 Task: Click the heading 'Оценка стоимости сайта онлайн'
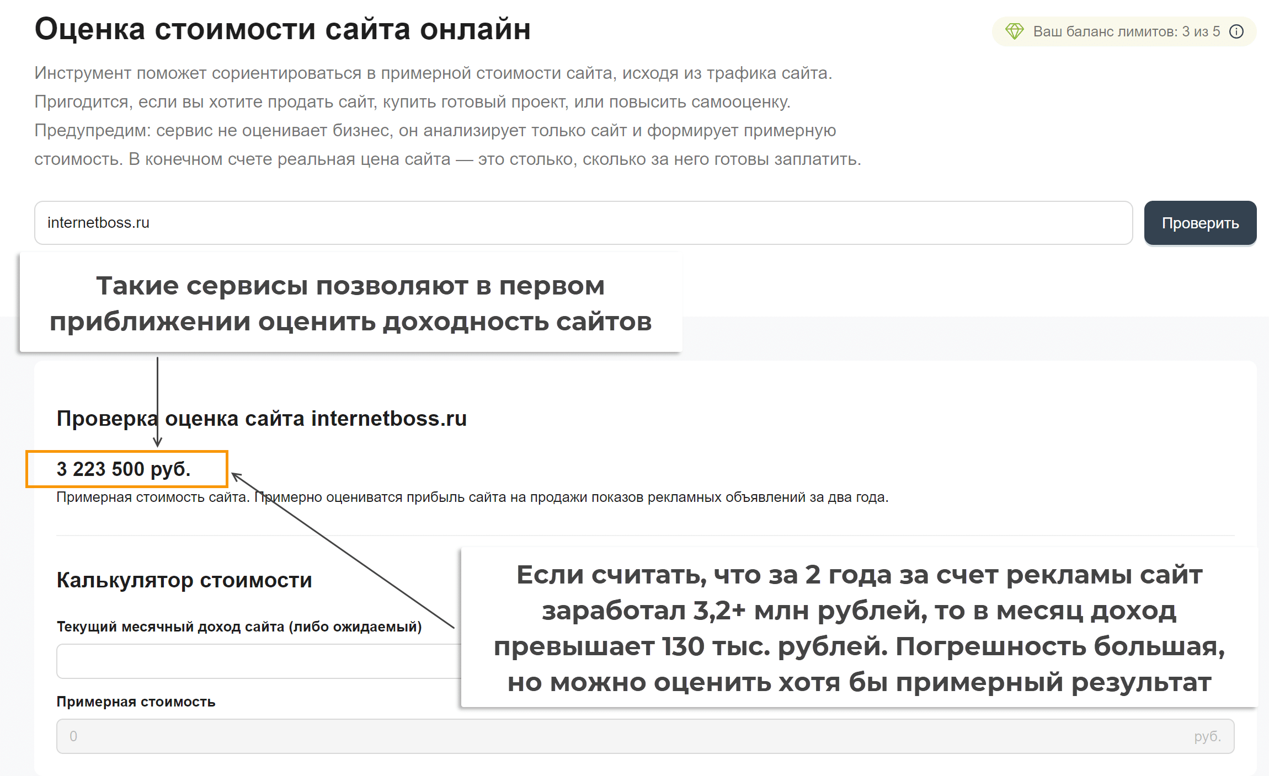point(282,29)
